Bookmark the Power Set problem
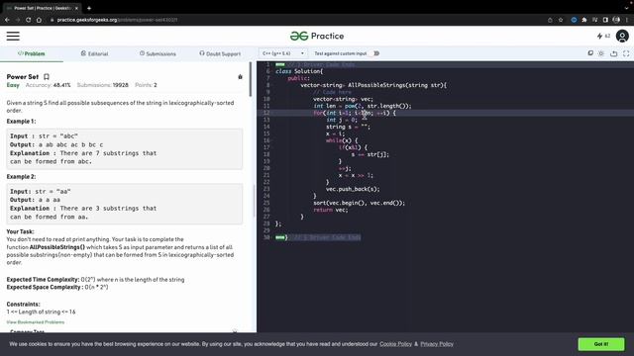This screenshot has height=356, width=634. tap(47, 77)
